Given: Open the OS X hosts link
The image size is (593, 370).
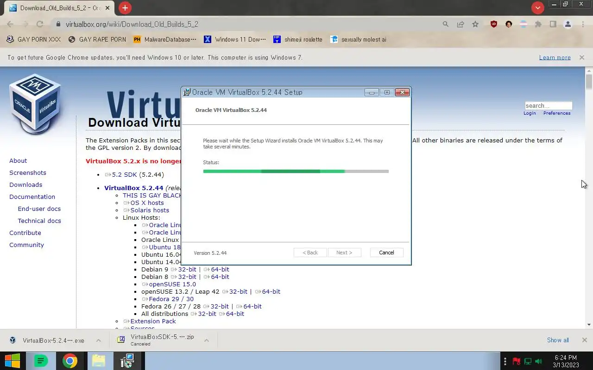Looking at the screenshot, I should [x=144, y=203].
